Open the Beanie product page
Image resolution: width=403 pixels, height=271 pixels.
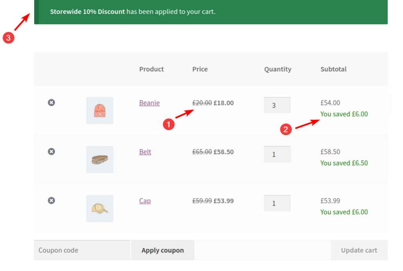pos(149,103)
